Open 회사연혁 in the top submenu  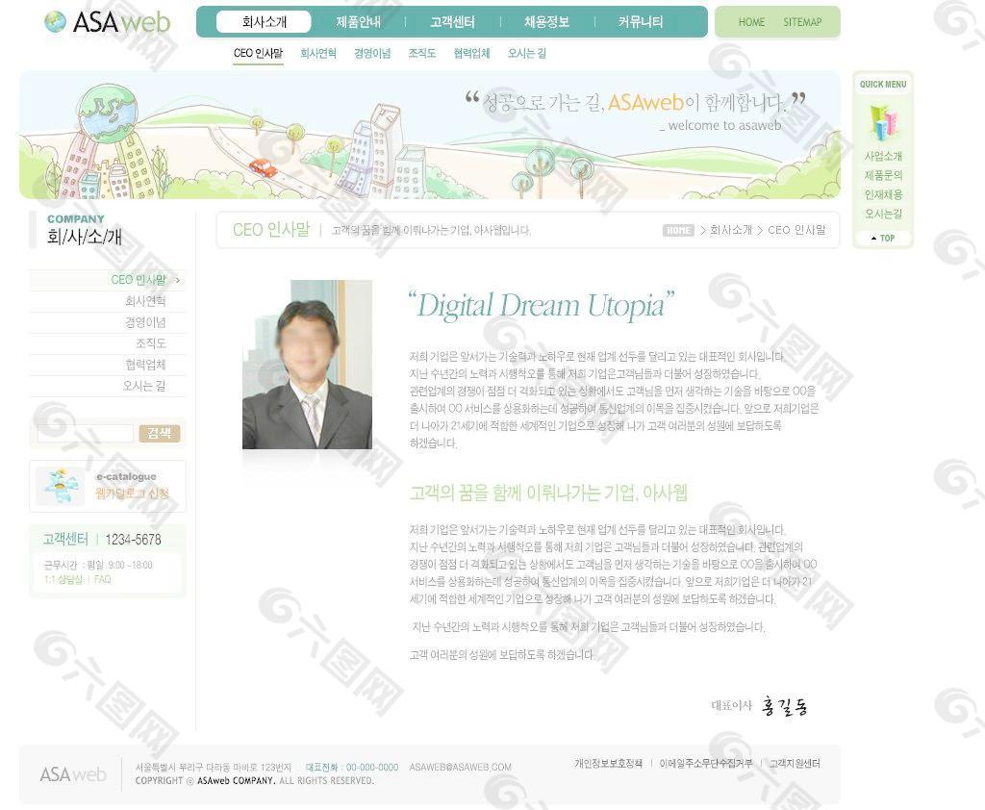[x=318, y=54]
